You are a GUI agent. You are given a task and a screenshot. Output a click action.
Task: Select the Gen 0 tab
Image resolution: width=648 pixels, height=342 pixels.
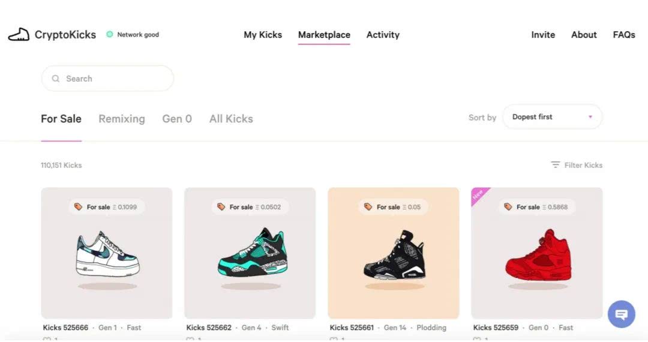coord(177,119)
